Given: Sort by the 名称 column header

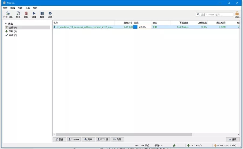Looking at the screenshot, I should (84, 23).
